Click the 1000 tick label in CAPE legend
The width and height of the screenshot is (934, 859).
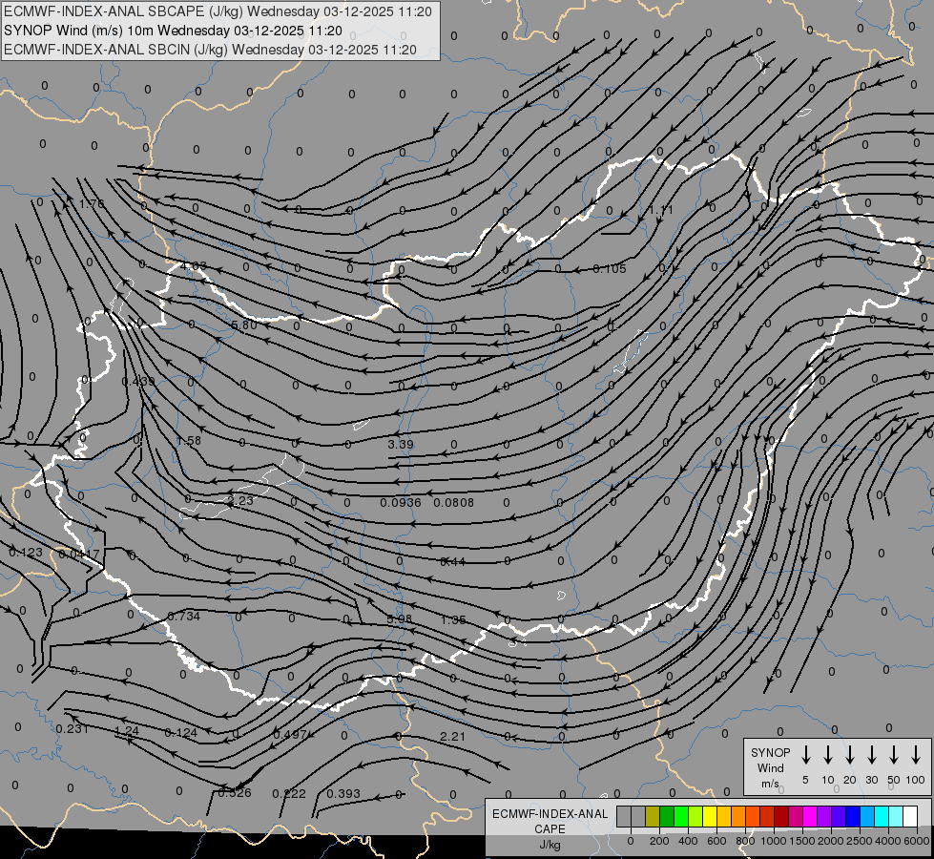pos(773,841)
